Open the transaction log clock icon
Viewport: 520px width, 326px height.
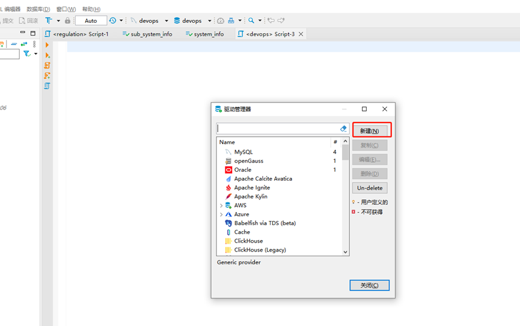(113, 20)
